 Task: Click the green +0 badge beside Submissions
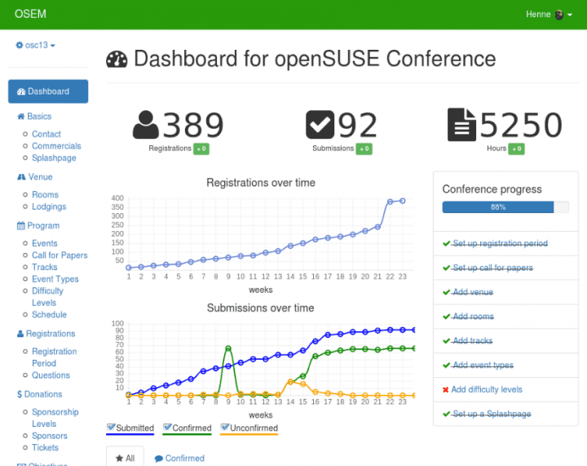364,149
